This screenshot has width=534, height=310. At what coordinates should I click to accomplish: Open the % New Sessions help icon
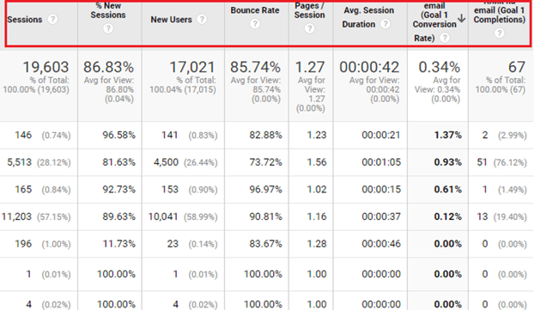(108, 28)
